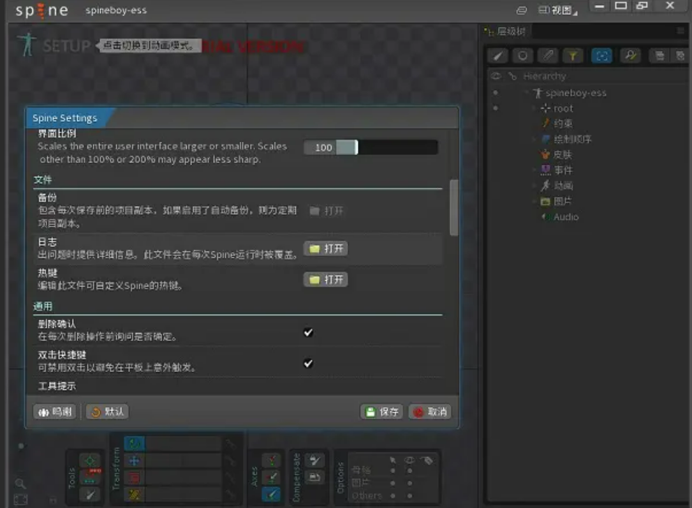Viewport: 692px width, 508px height.
Task: Click the Spine Settings dialog tab
Action: point(65,118)
